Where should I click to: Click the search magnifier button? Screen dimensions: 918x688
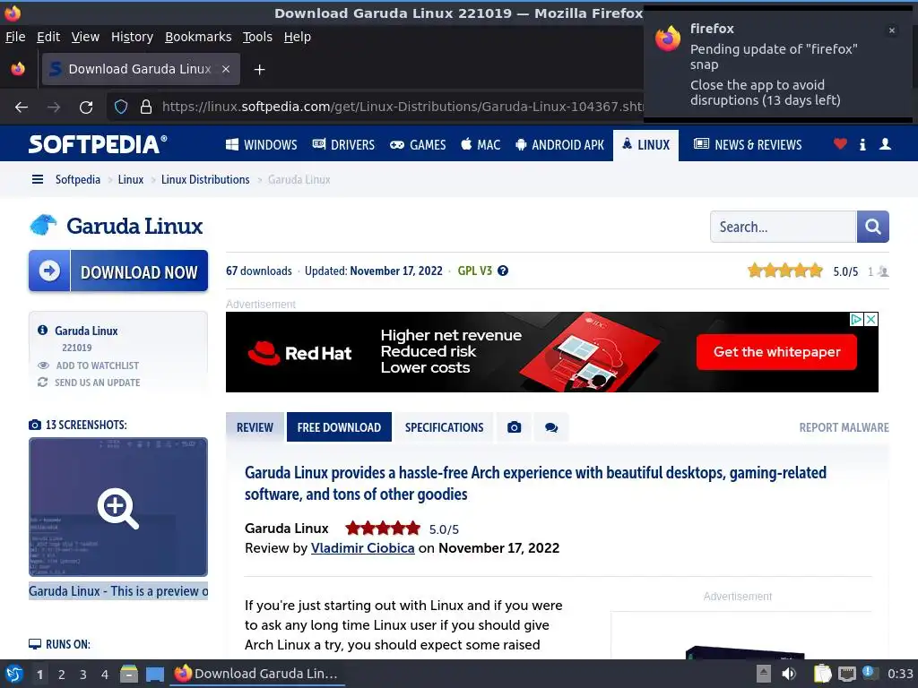point(873,227)
